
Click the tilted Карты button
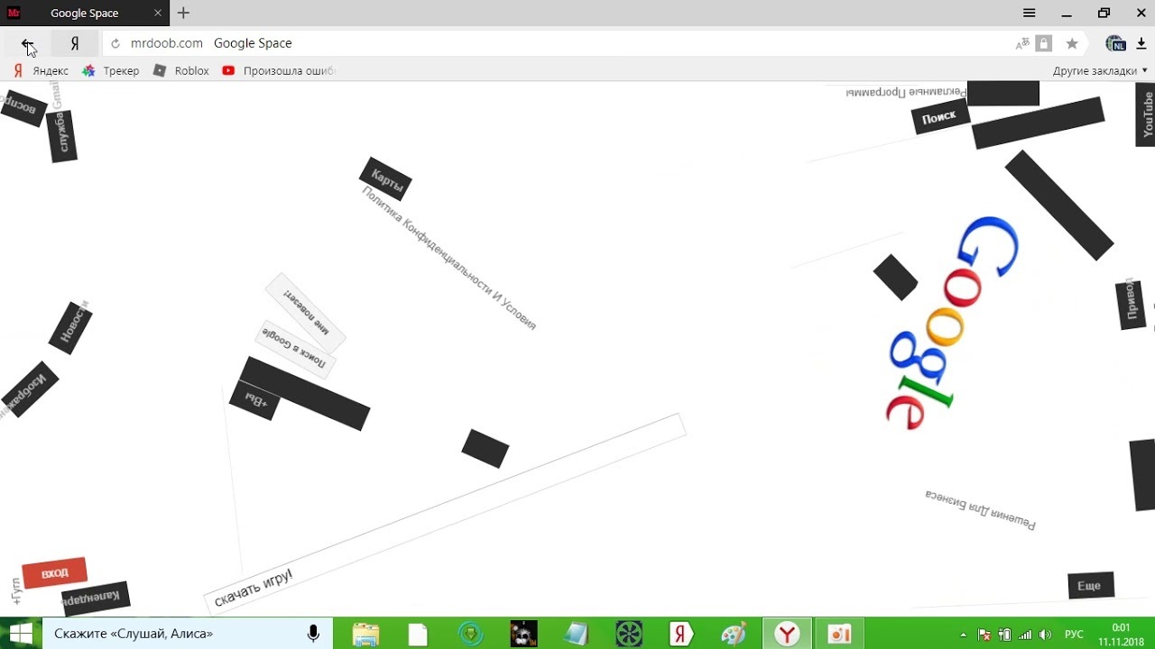coord(385,179)
